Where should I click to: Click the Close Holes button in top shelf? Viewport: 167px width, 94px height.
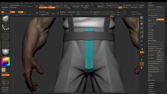135,8
